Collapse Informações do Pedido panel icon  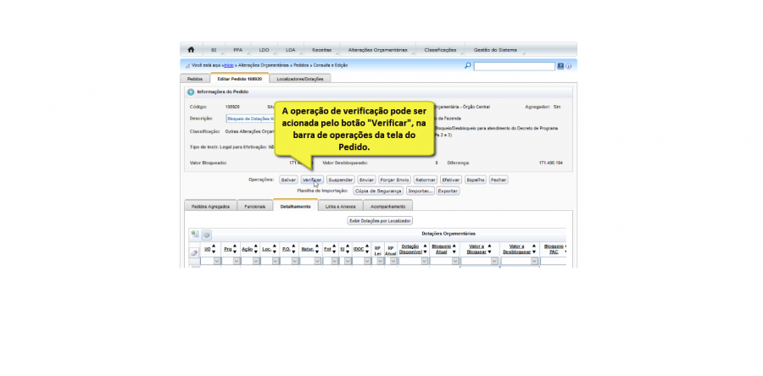coord(191,91)
